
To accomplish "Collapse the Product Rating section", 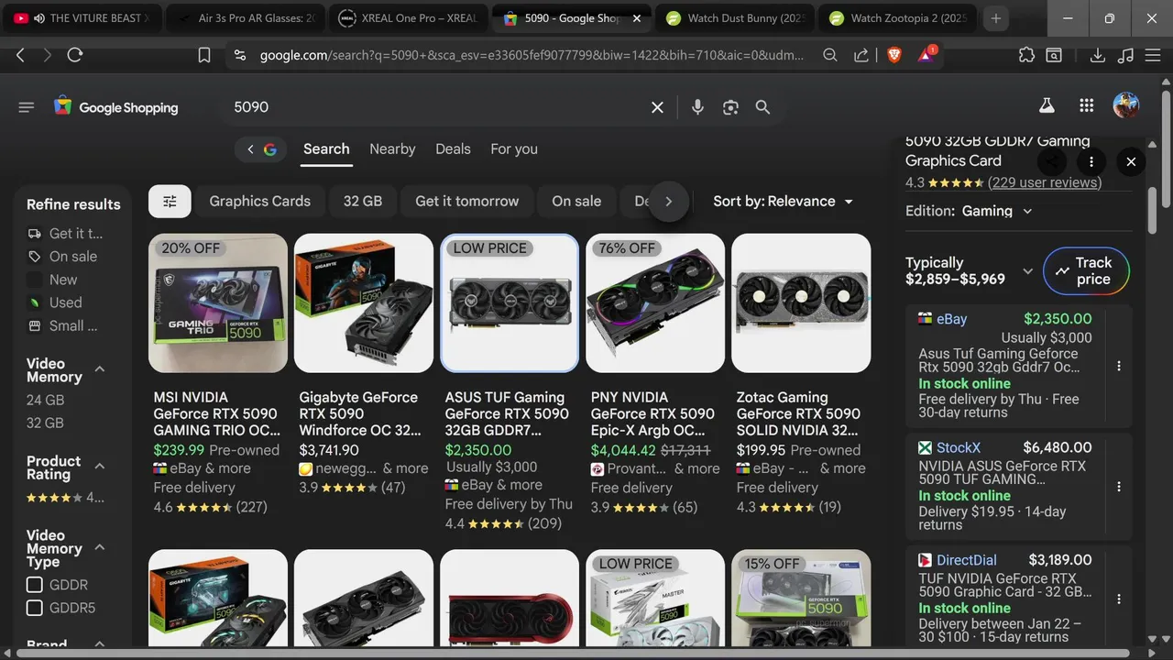I will (x=100, y=467).
